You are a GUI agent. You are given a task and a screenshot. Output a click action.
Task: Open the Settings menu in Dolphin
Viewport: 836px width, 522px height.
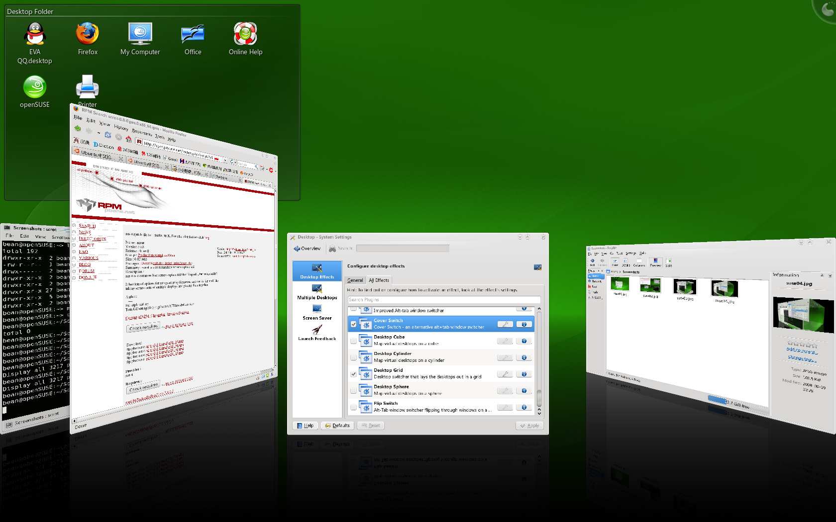tap(631, 253)
